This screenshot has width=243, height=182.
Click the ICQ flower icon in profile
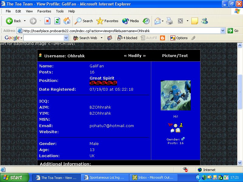click(x=176, y=125)
